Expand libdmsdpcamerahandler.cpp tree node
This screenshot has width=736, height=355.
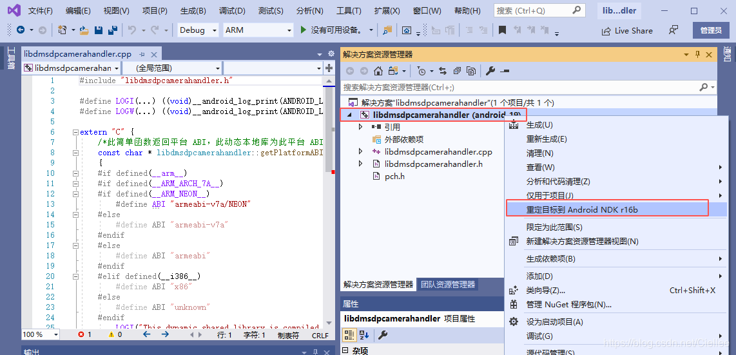360,151
